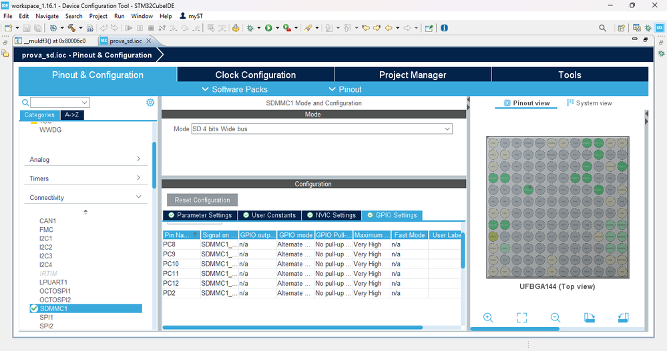Open the Parameter Settings tab
Screen dimensions: 667x351
200,215
